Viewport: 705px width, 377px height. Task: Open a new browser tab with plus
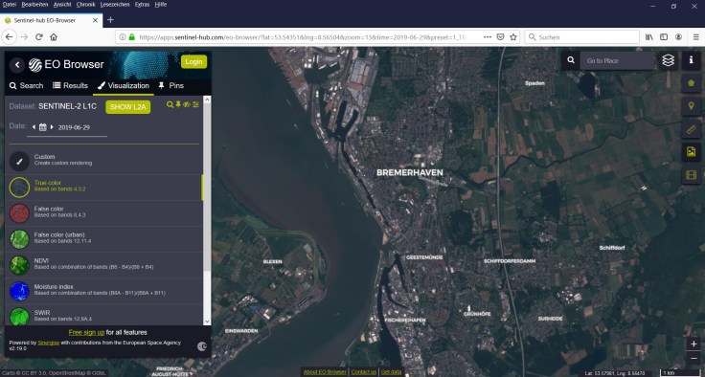tap(110, 20)
